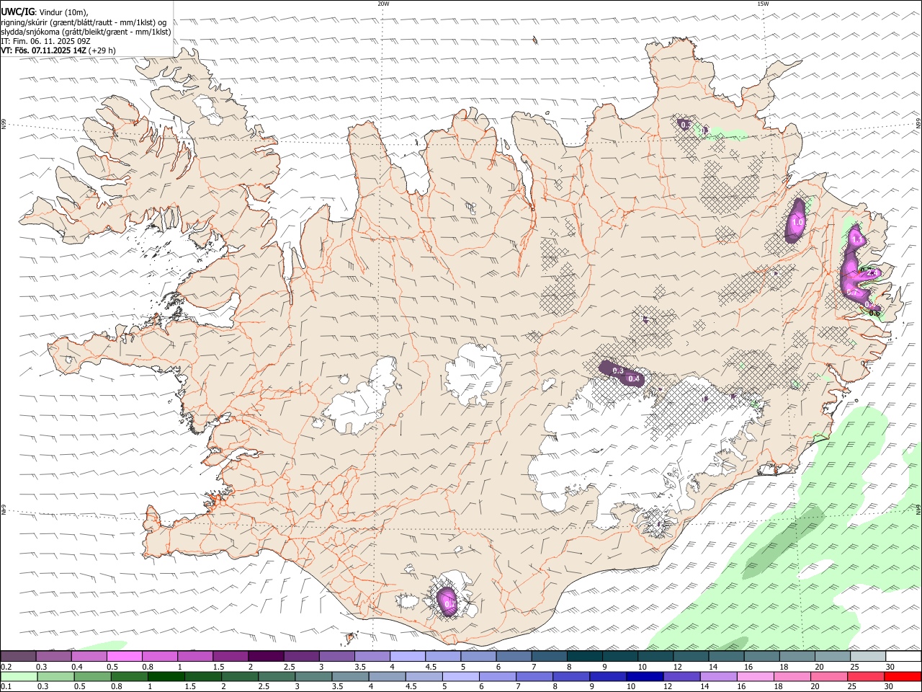Click the '0.1' label starting the rain legend

point(6,687)
